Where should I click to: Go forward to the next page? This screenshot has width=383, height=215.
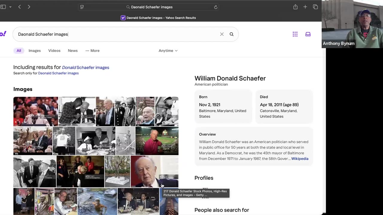[29, 7]
